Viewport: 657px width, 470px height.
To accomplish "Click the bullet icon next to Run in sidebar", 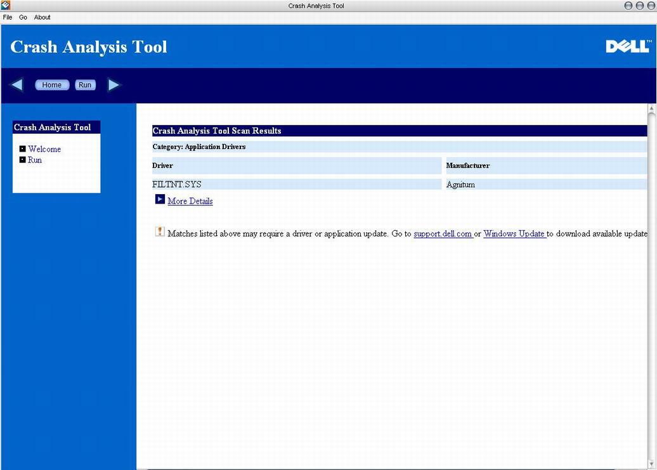I will 23,160.
